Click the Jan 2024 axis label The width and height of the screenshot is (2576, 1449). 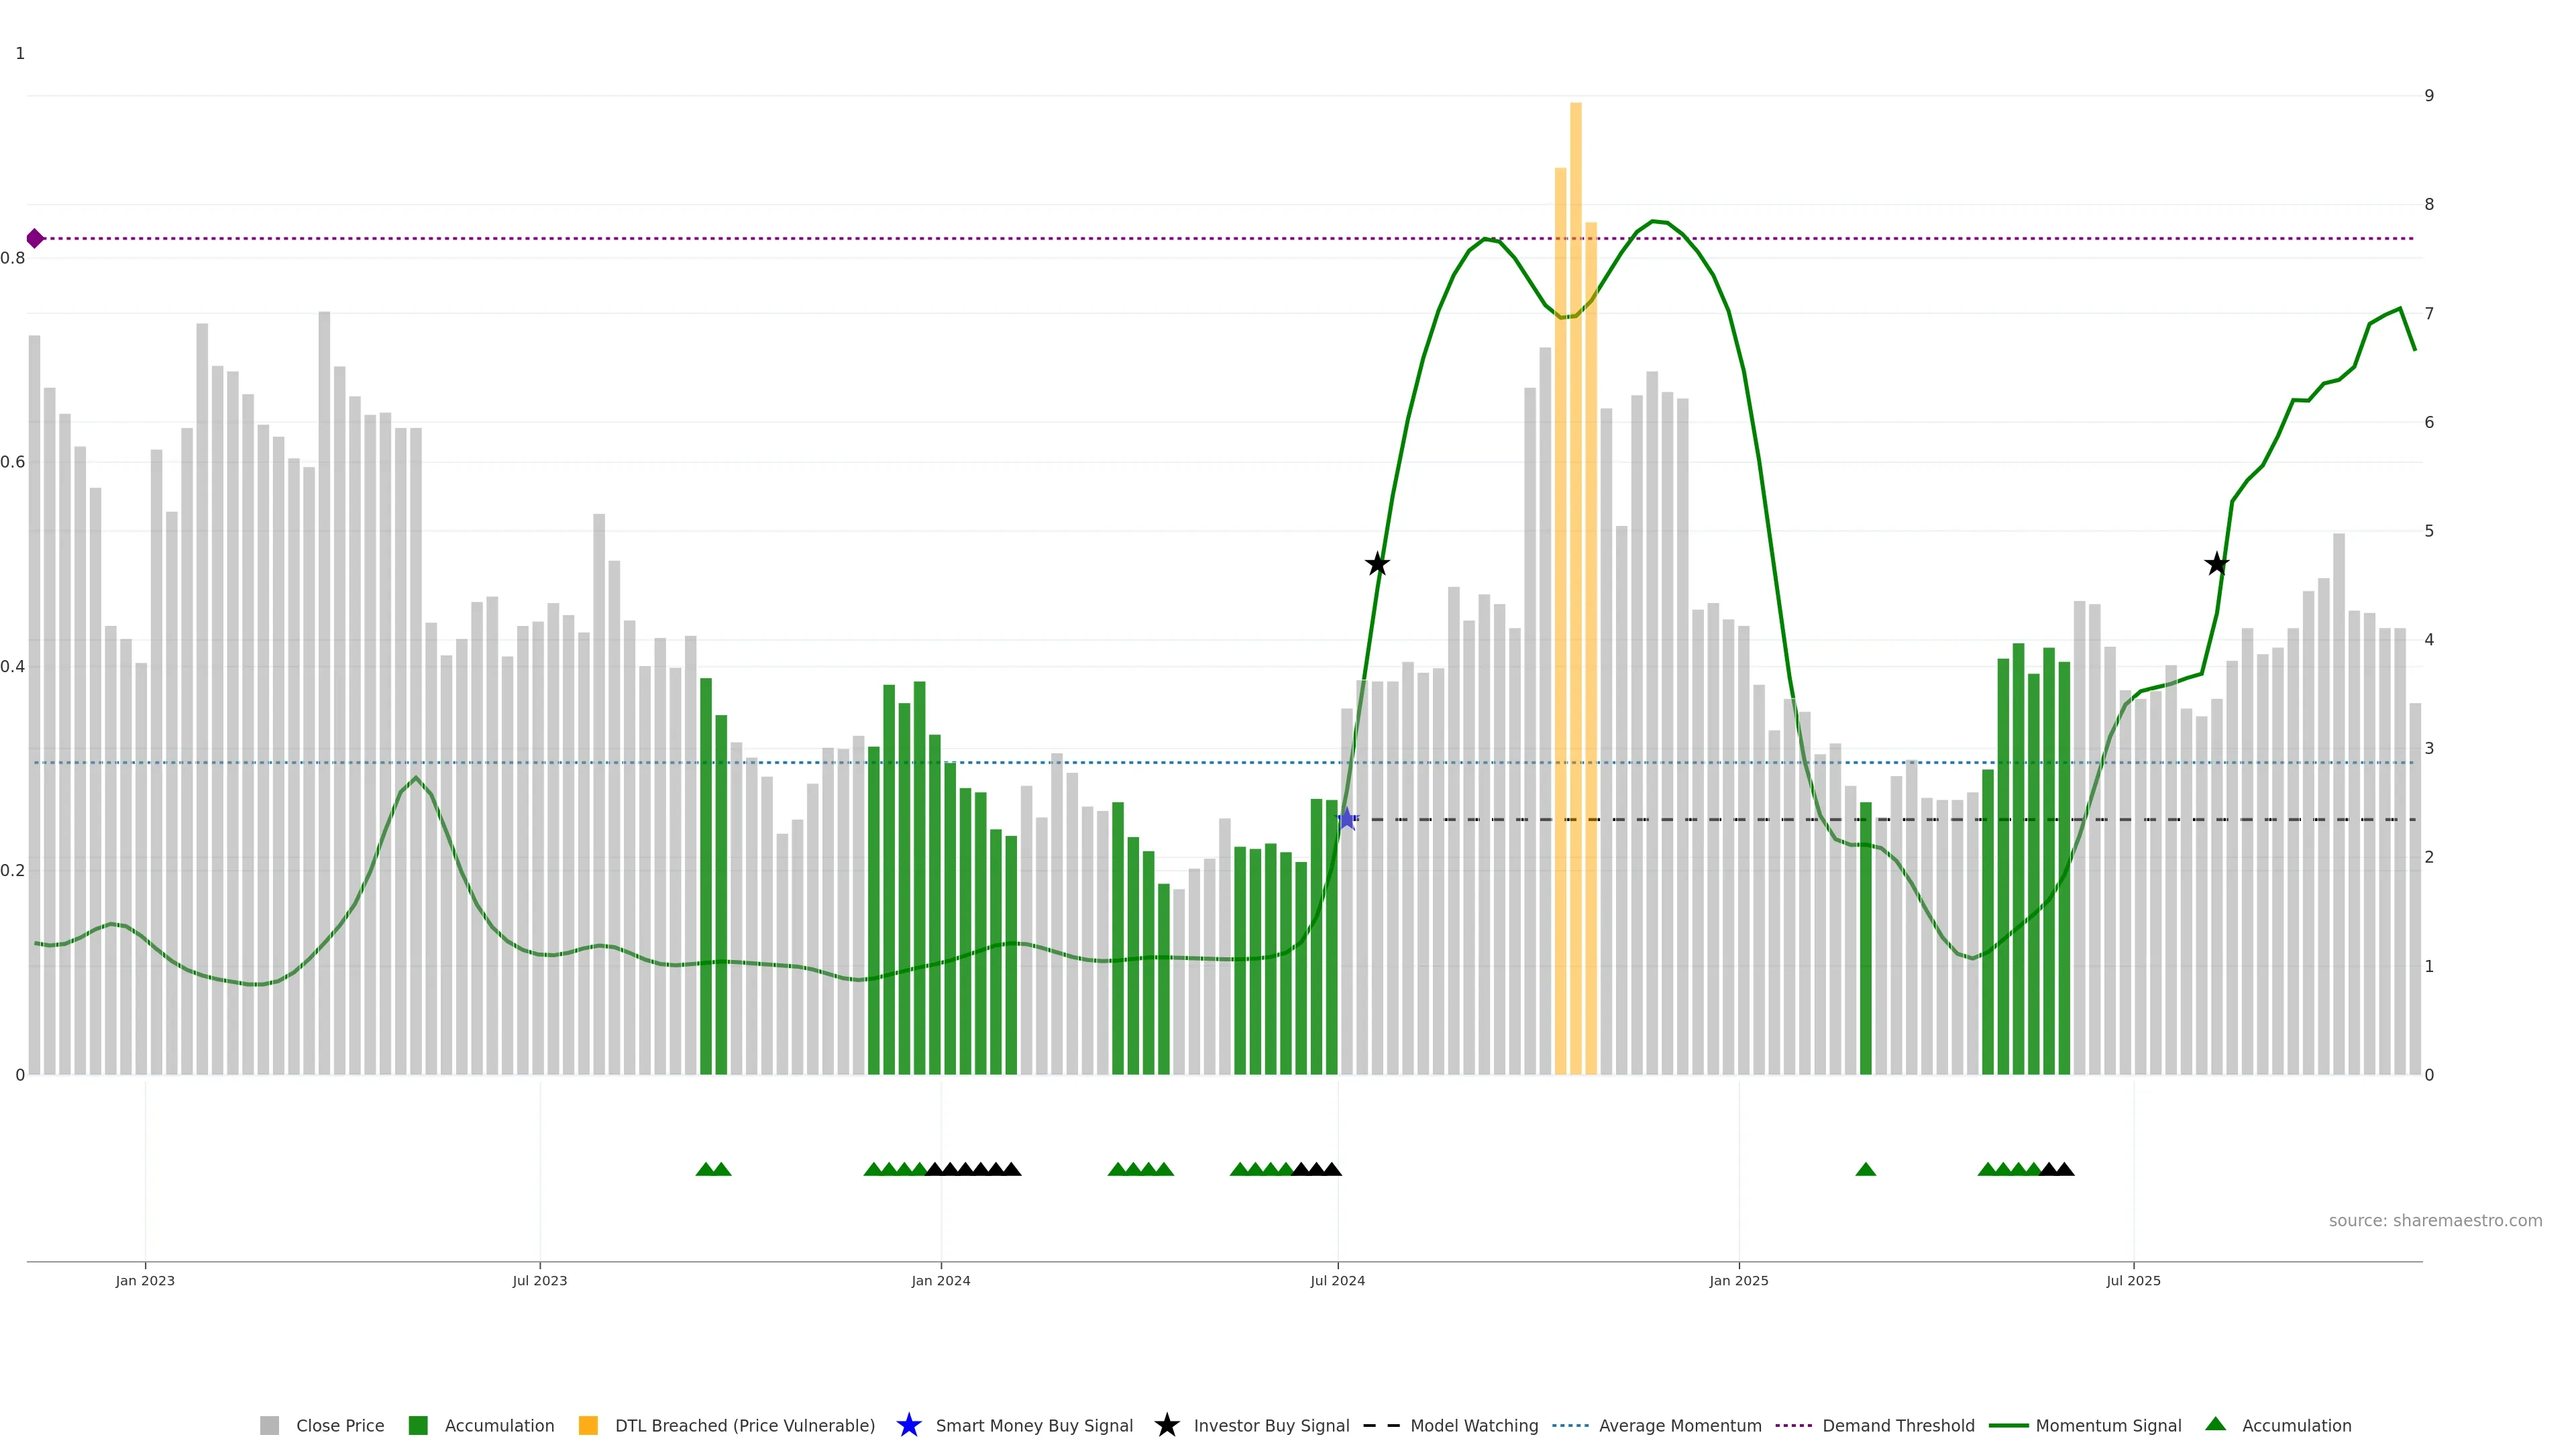pos(940,1280)
